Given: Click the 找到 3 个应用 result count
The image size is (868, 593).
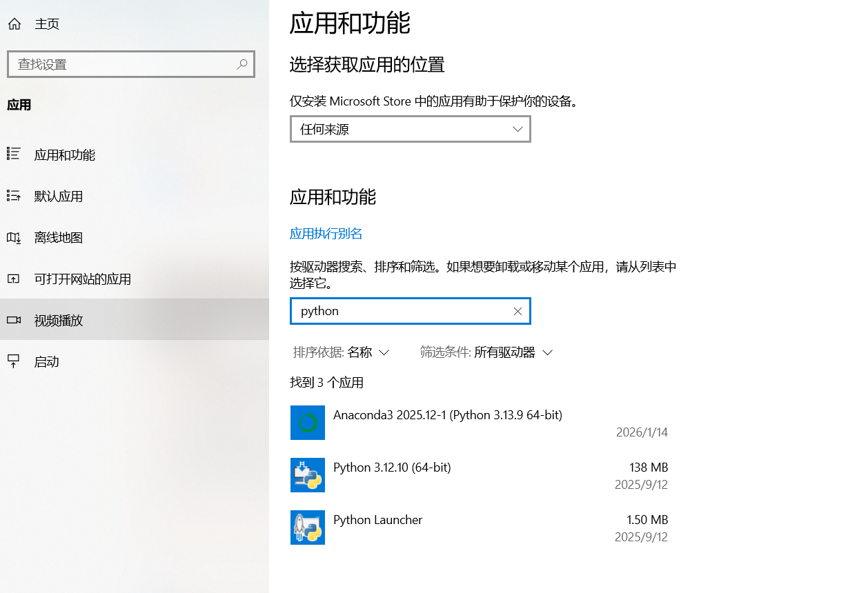Looking at the screenshot, I should pyautogui.click(x=326, y=383).
